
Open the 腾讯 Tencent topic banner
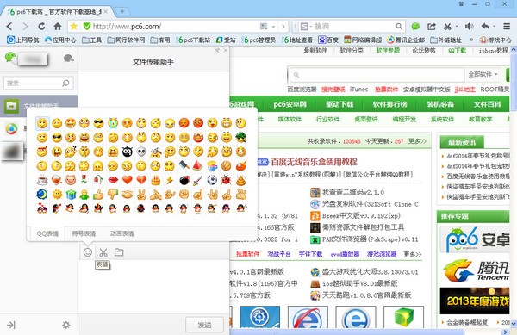tap(475, 270)
